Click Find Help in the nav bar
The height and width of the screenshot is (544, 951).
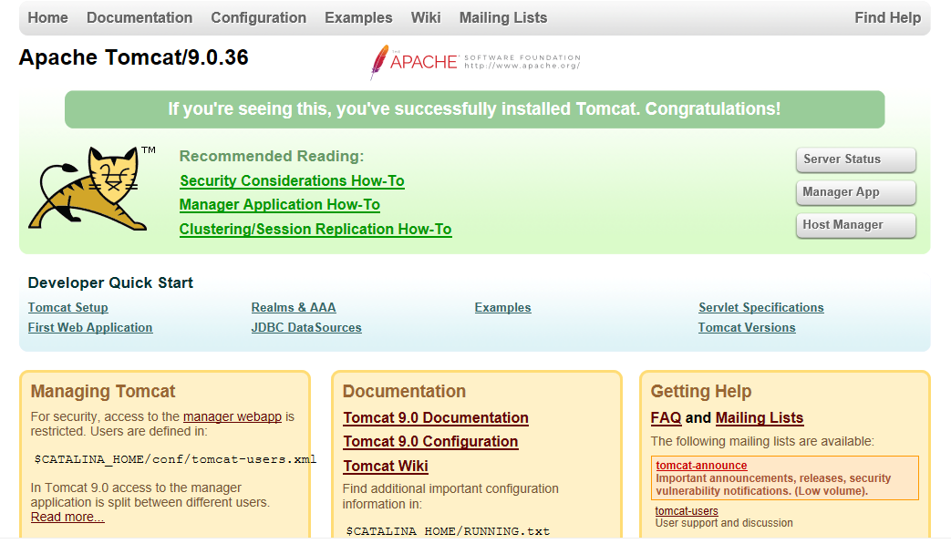coord(888,17)
